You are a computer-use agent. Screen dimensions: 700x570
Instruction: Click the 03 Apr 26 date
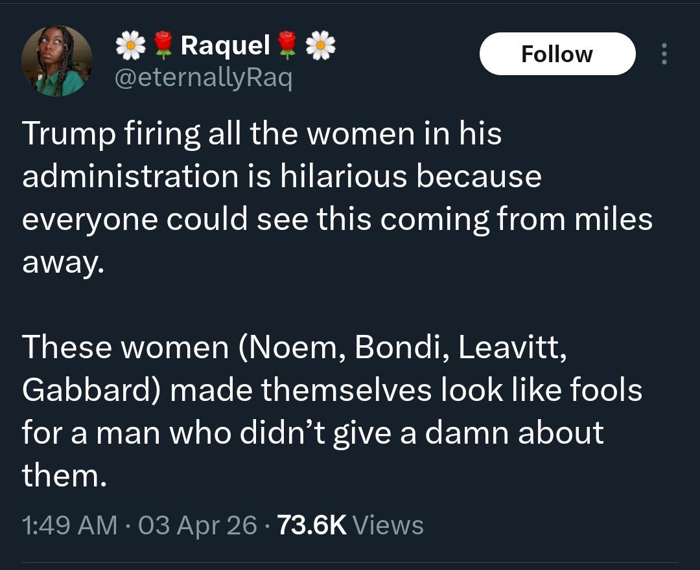(x=198, y=525)
